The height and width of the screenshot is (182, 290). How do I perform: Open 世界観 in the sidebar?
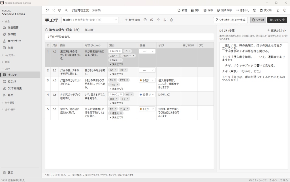[20, 34]
